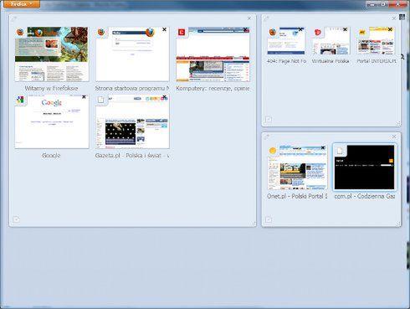Viewport: 410px width, 309px height.
Task: Add new tab in bottom-right group
Action: 269,219
